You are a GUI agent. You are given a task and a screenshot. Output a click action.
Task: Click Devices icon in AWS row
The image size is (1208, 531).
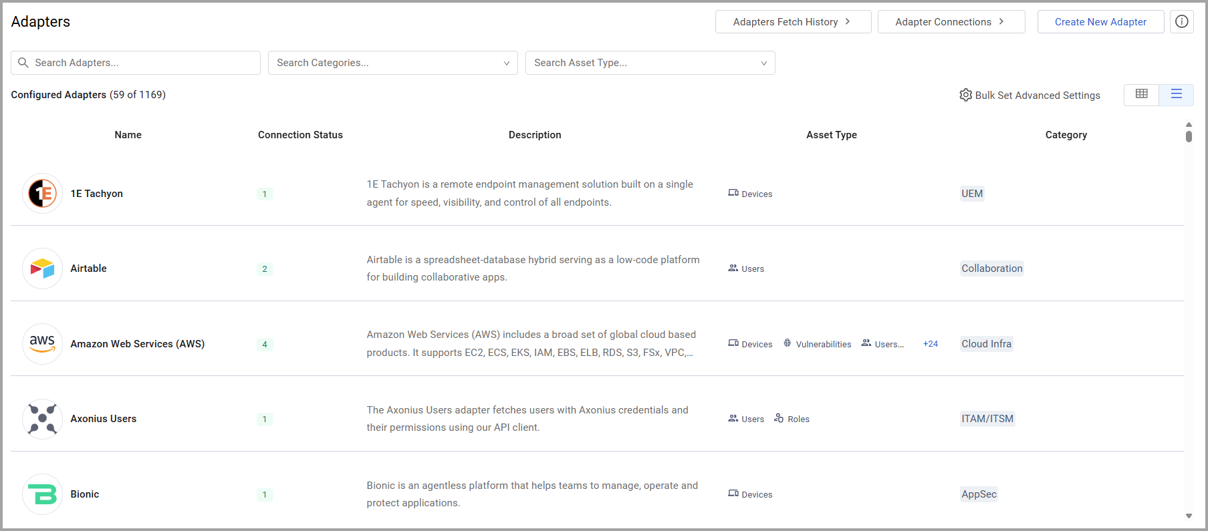[x=733, y=343]
